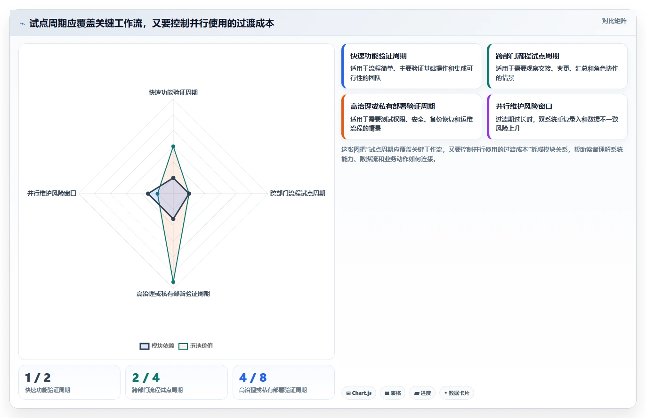
Task: Select the Chart.js tag chip
Action: tap(358, 393)
